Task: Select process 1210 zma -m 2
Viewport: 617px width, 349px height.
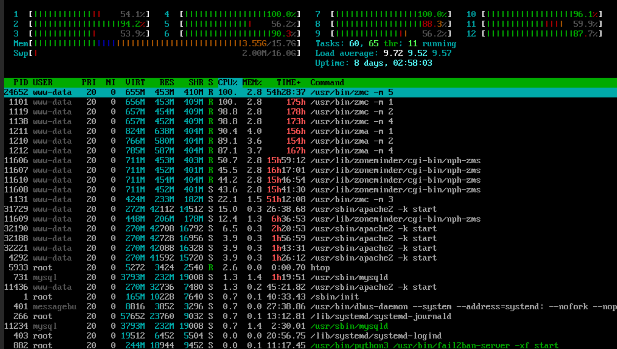Action: tap(310, 141)
